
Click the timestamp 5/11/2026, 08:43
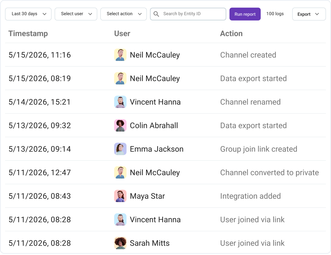tap(40, 196)
